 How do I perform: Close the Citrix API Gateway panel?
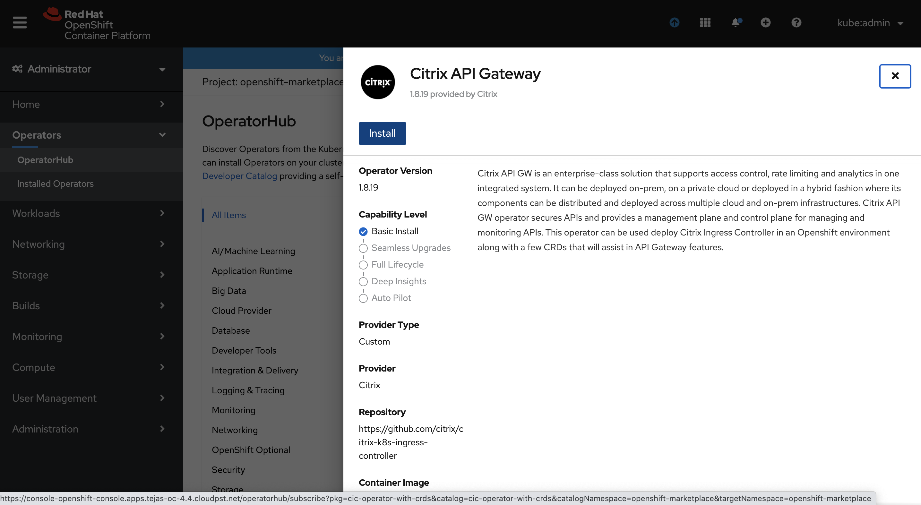[895, 76]
